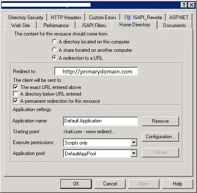The image size is (197, 193).
Task: Select 'A redirection to a URL' option
Action: pos(77,58)
